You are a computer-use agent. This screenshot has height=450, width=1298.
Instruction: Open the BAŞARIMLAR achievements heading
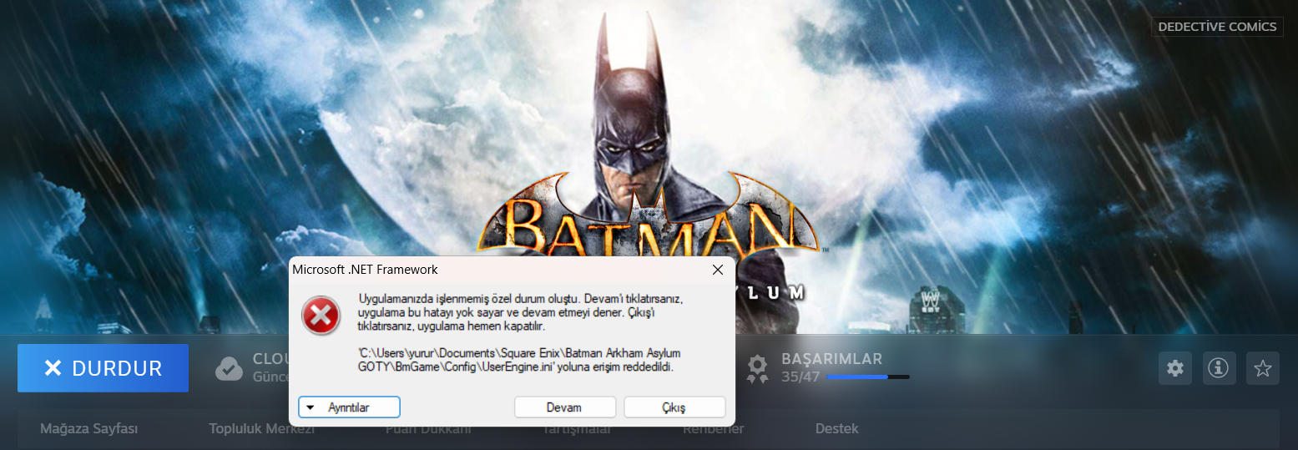(x=831, y=359)
